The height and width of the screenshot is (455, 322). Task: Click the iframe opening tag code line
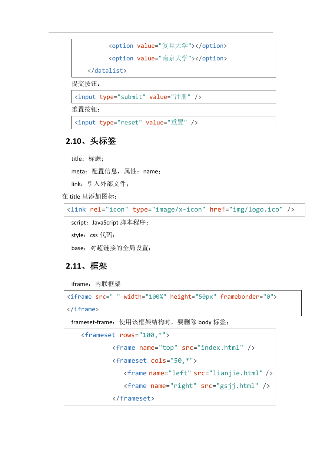pos(172,297)
